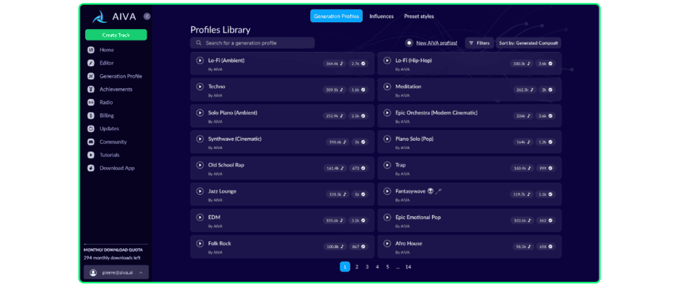Click the 2.7k badge on Lo-Fi (Ambient)

click(x=358, y=63)
